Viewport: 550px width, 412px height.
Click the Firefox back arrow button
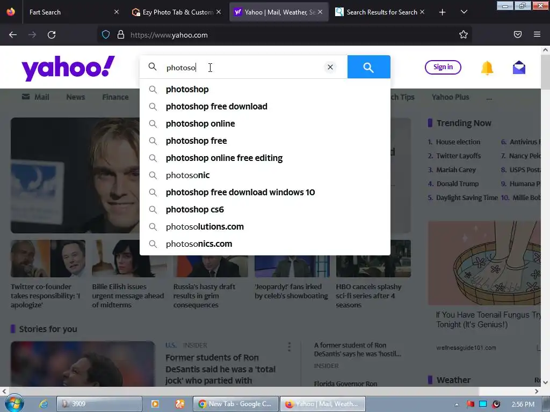point(13,35)
